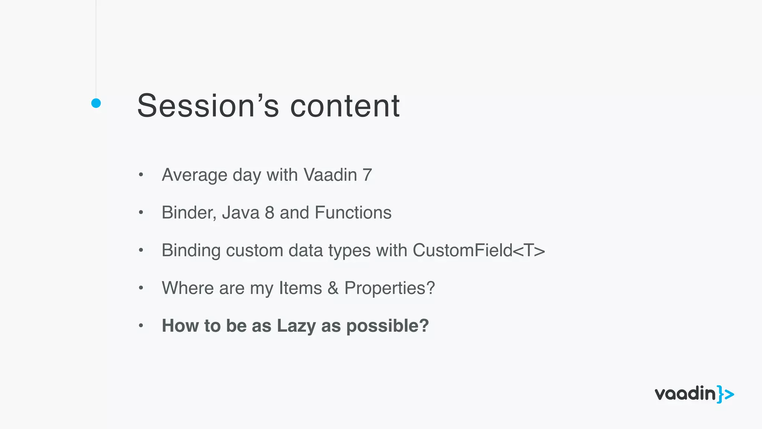Select the bullet marker before 'Where are my'
This screenshot has height=429, width=762.
click(141, 287)
